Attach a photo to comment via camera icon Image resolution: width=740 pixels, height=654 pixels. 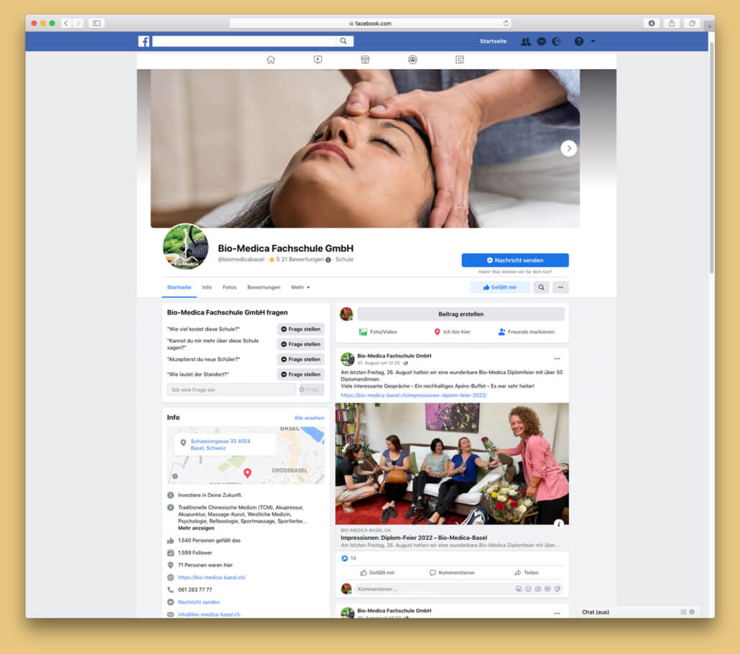click(538, 589)
